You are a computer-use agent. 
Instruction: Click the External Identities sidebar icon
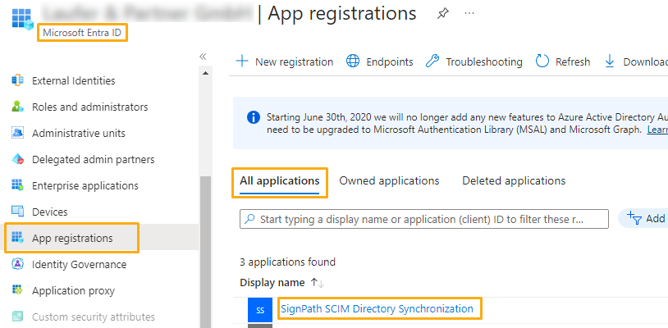17,80
